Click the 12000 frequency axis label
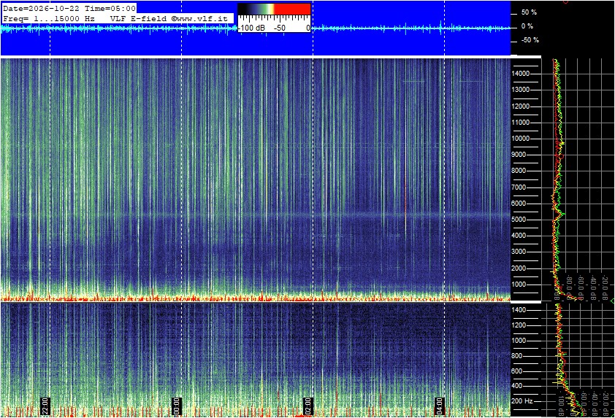 click(521, 107)
